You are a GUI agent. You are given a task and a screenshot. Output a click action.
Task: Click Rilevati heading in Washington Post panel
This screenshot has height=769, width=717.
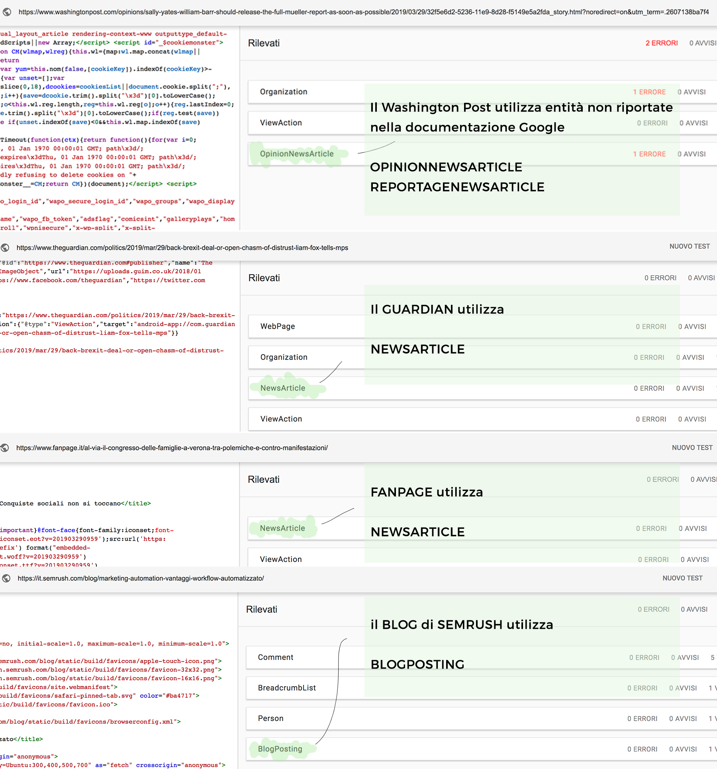coord(264,43)
